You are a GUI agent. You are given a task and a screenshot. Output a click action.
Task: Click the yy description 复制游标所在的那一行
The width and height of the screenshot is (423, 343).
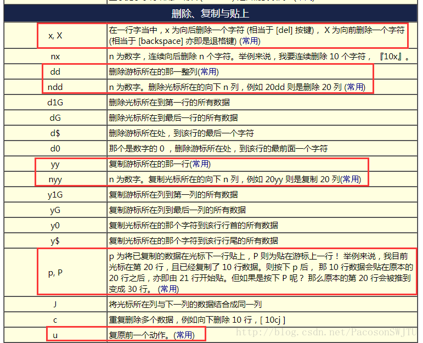pos(149,164)
